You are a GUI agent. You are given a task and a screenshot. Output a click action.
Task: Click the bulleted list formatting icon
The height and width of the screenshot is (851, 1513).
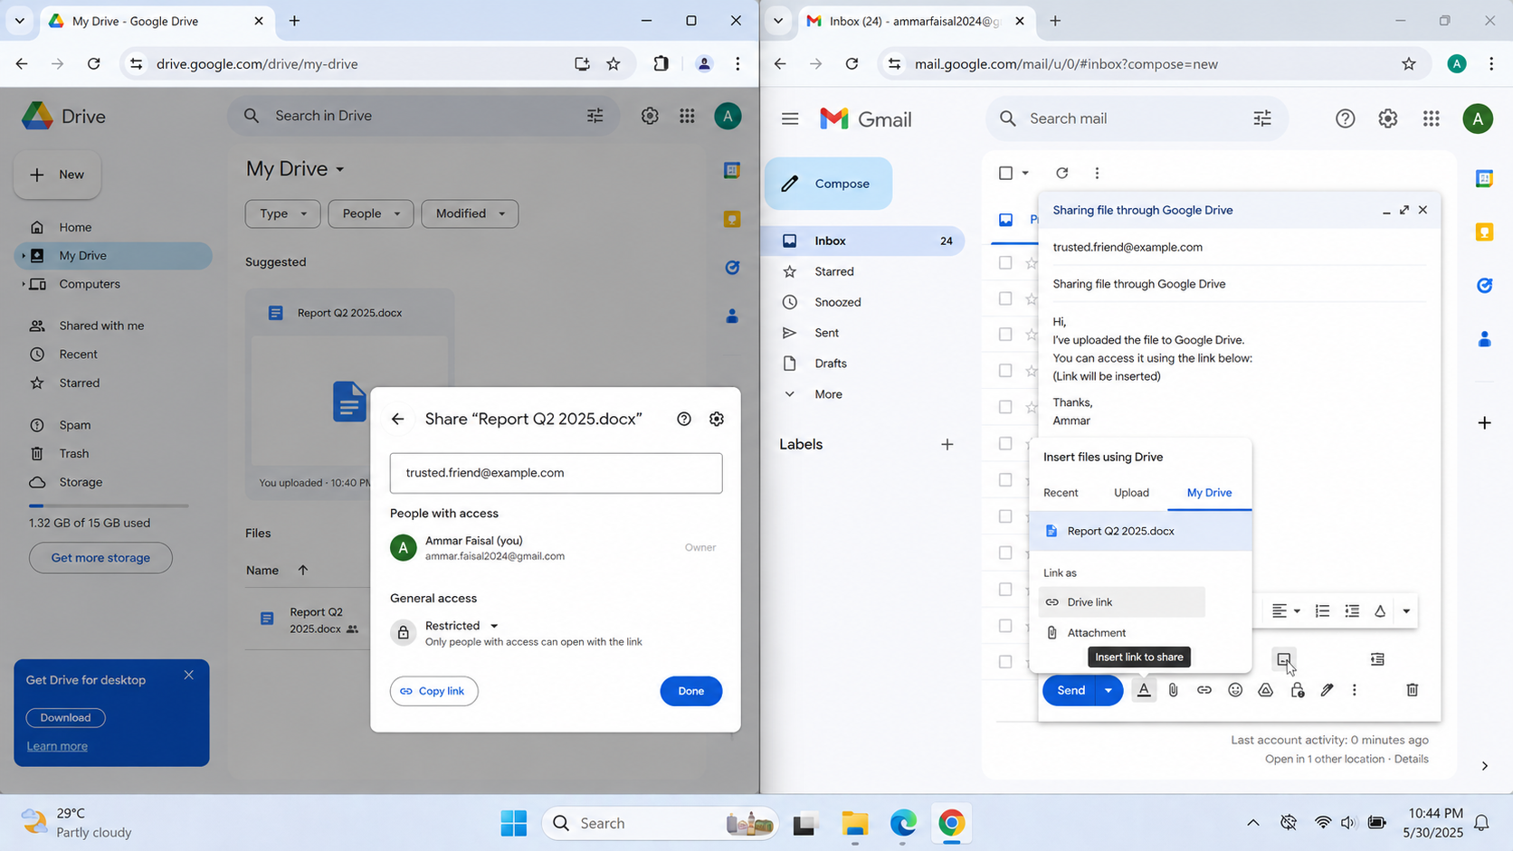coord(1352,611)
